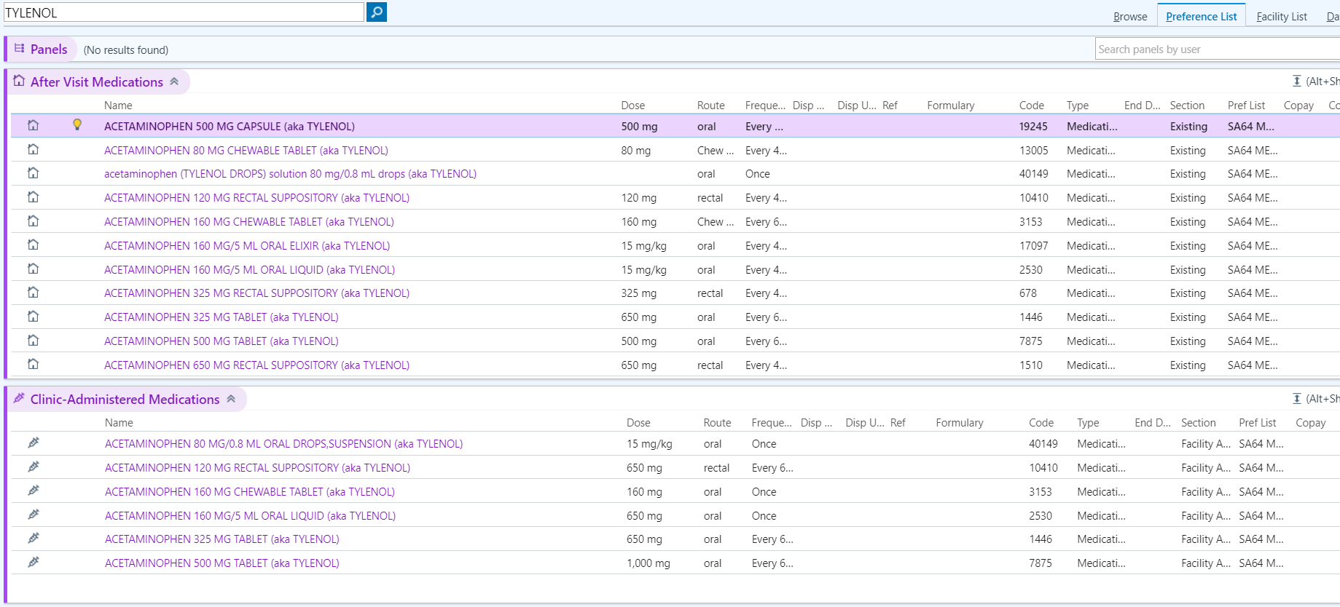Click the magnifier search button
This screenshot has height=607, width=1340.
377,12
